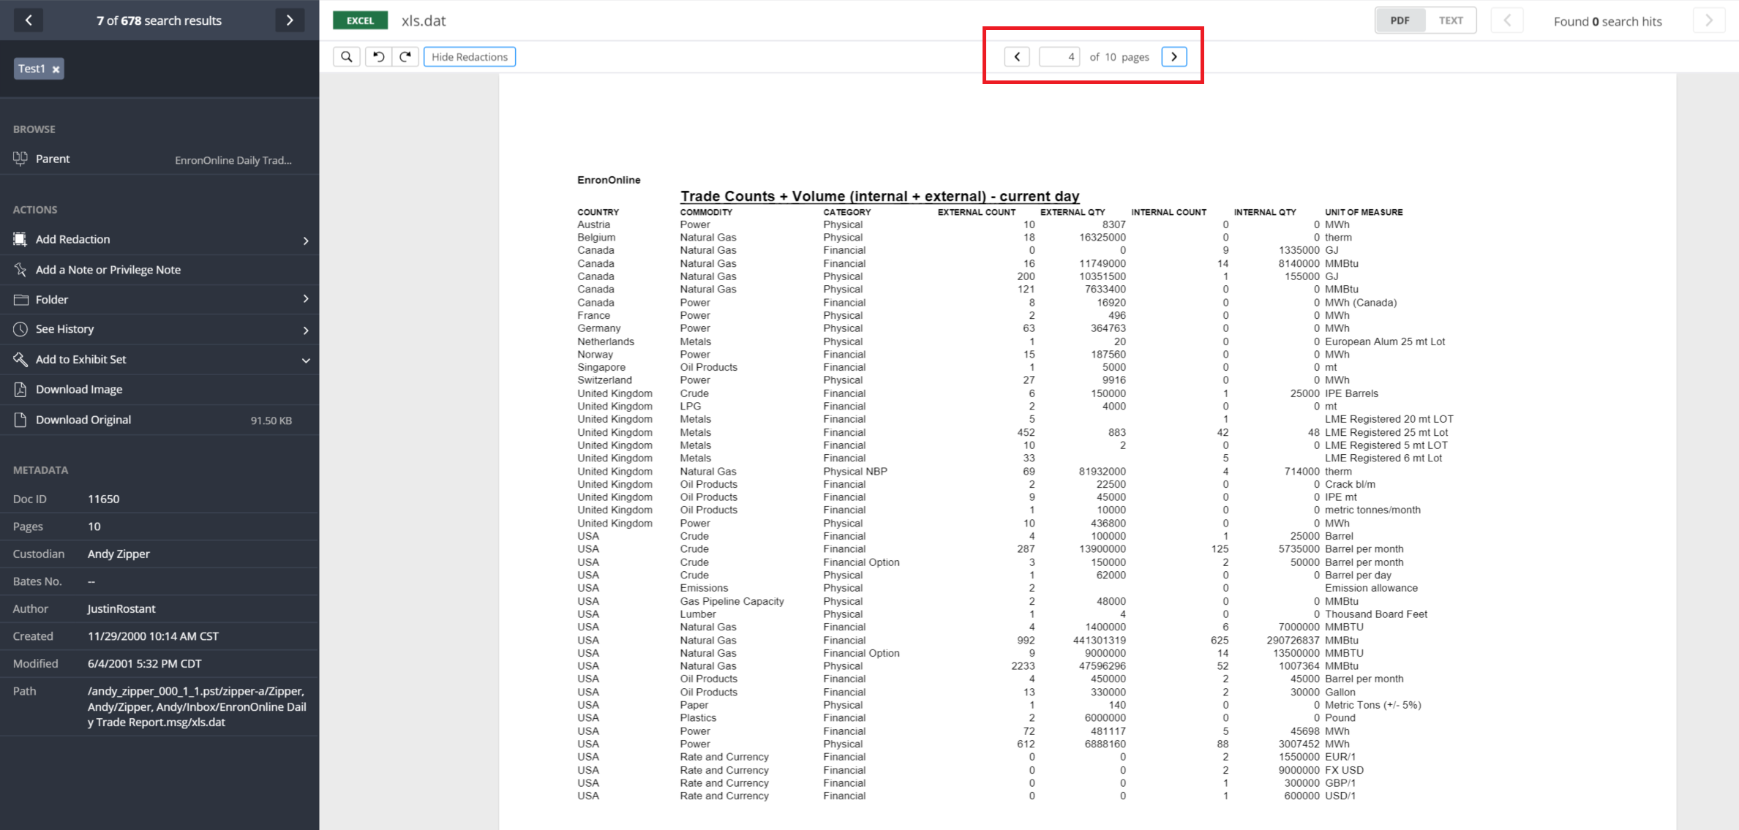Click the 91.50 KB file size
The height and width of the screenshot is (830, 1739).
tap(271, 420)
